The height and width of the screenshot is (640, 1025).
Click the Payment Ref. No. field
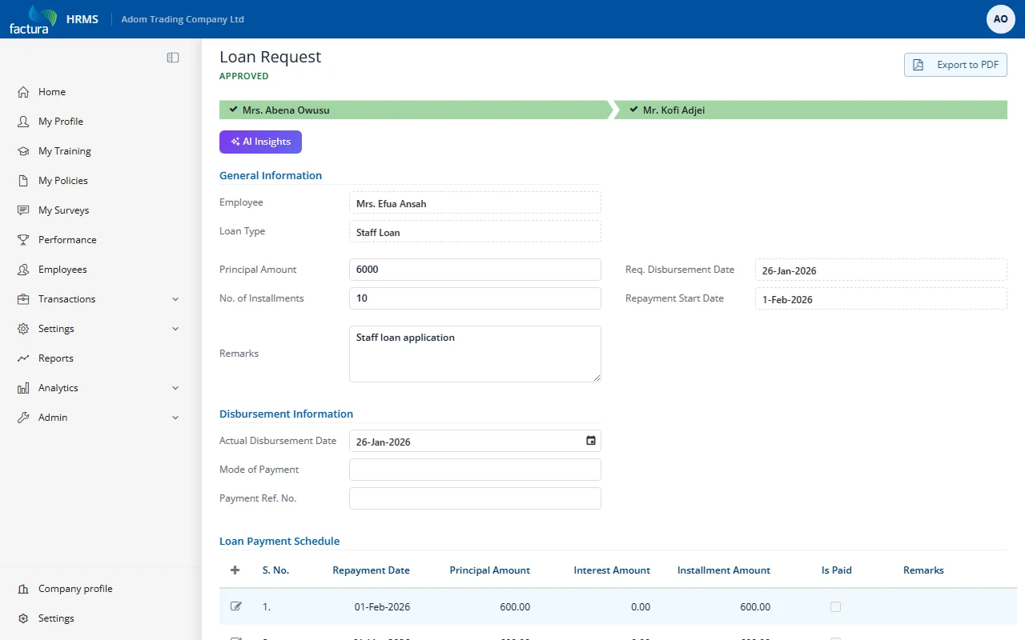click(475, 498)
